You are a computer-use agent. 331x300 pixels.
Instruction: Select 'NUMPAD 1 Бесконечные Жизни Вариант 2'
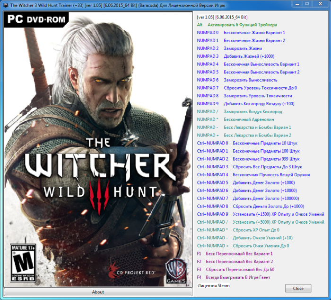[241, 40]
